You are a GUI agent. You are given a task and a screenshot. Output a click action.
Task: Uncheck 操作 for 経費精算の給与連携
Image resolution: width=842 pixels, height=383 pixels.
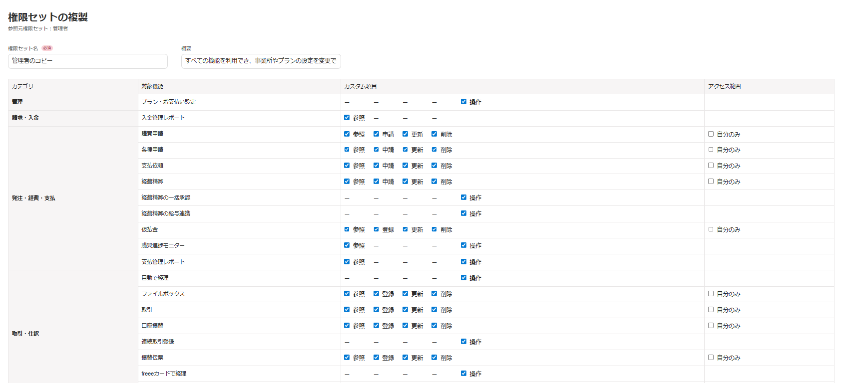(463, 213)
